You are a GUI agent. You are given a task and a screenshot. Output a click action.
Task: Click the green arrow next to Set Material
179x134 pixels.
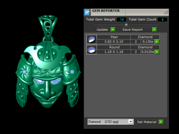[161, 122]
